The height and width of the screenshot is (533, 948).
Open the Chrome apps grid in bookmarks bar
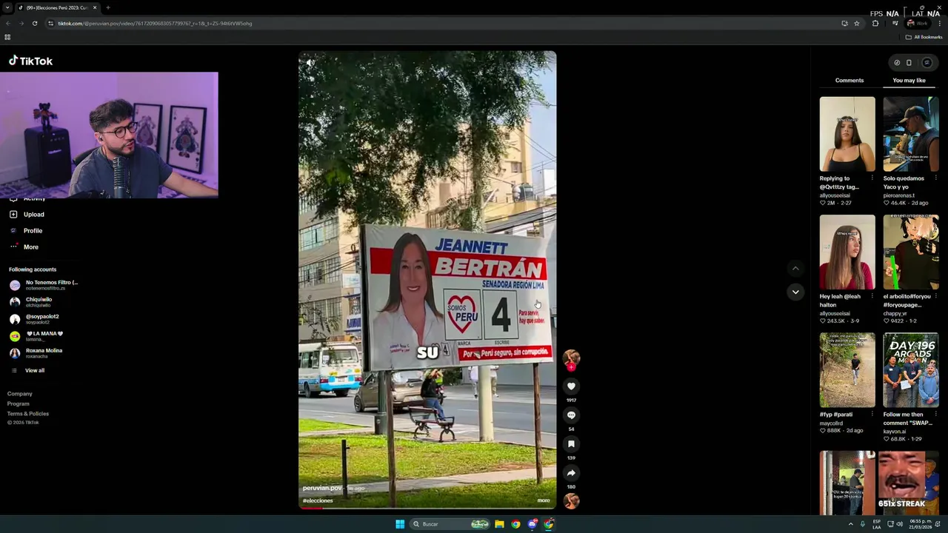[x=7, y=37]
